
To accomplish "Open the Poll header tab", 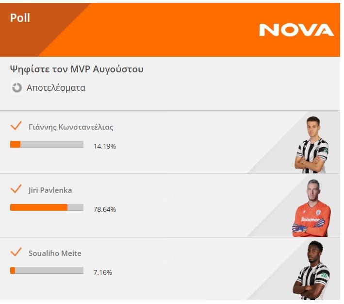I will pos(20,18).
